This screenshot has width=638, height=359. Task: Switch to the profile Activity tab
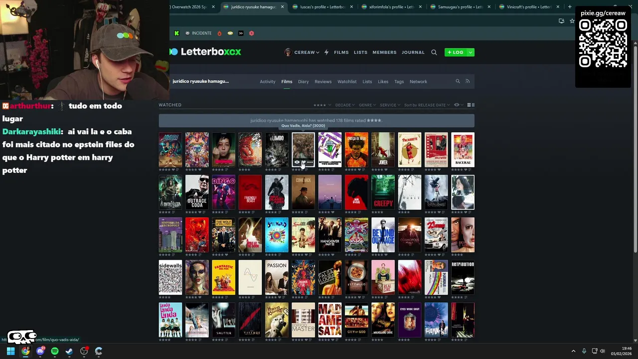pyautogui.click(x=268, y=81)
